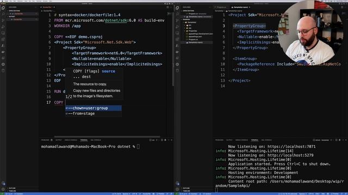348x195 pixels.
Task: Open Source Control in the right window activity bar
Action: coord(177,21)
